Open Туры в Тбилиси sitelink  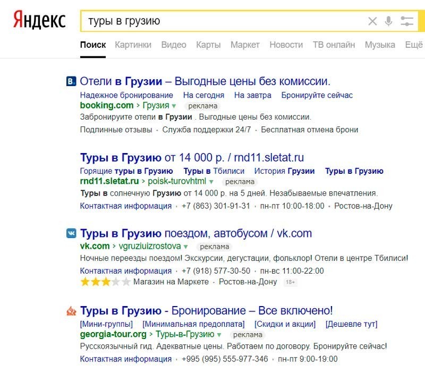214,171
